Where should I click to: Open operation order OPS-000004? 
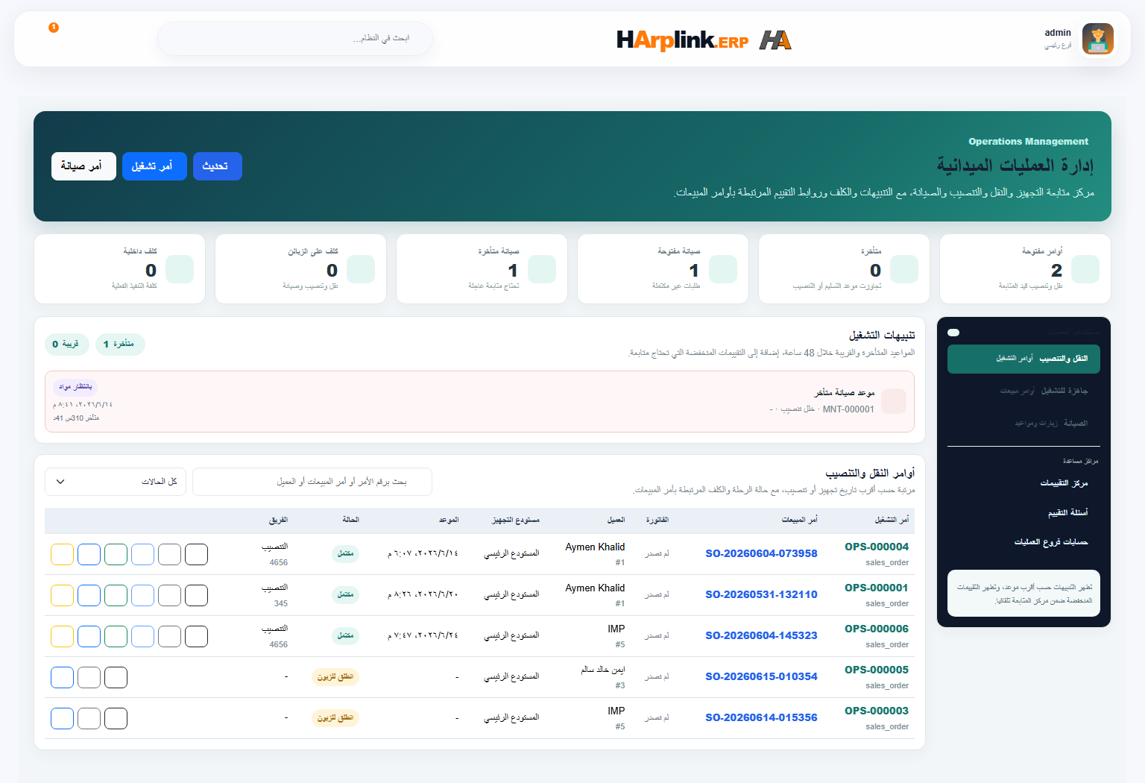(877, 547)
